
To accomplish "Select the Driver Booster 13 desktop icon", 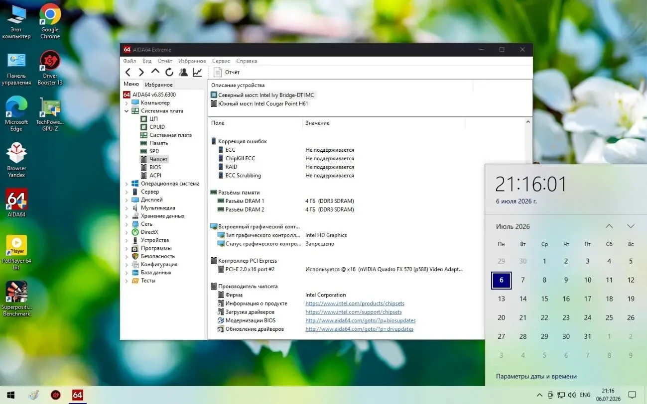I will click(50, 69).
